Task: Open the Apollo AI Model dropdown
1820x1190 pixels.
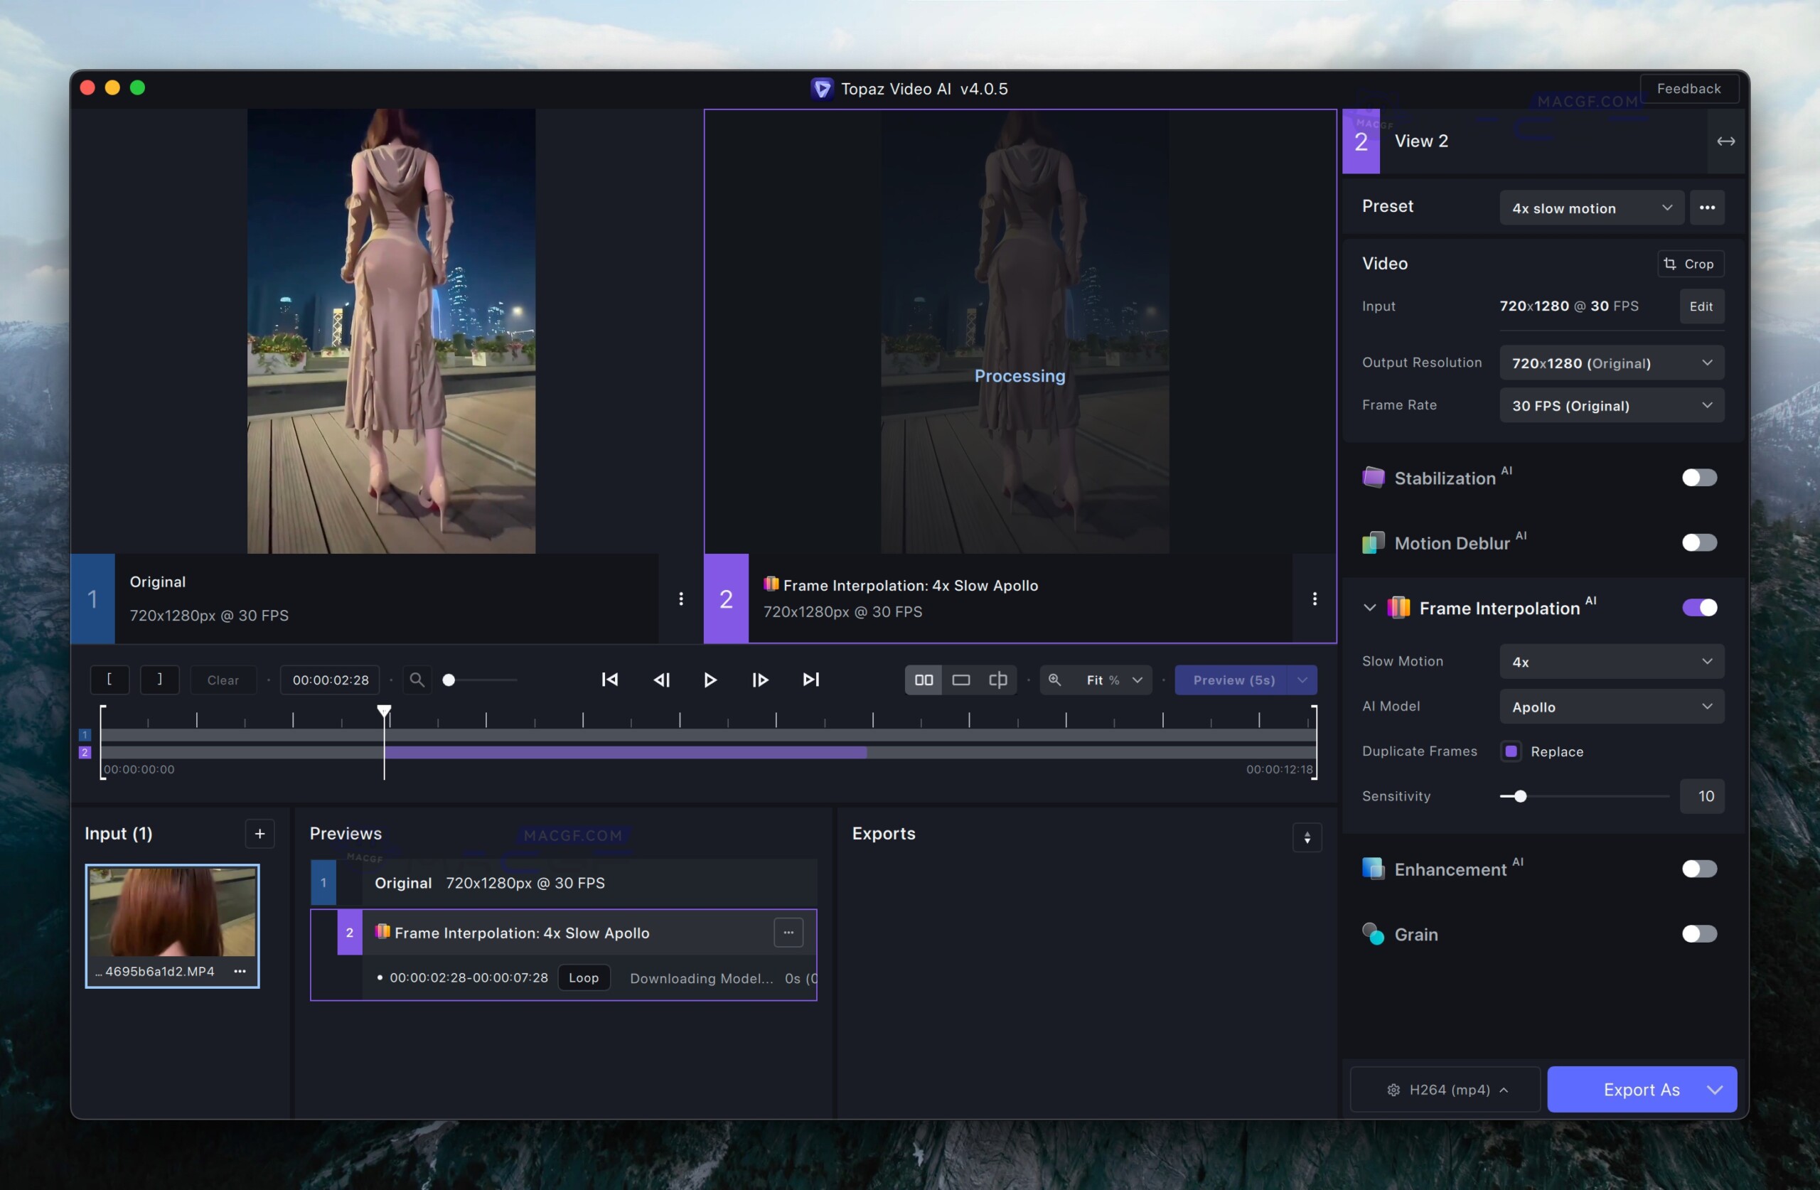Action: click(1610, 707)
